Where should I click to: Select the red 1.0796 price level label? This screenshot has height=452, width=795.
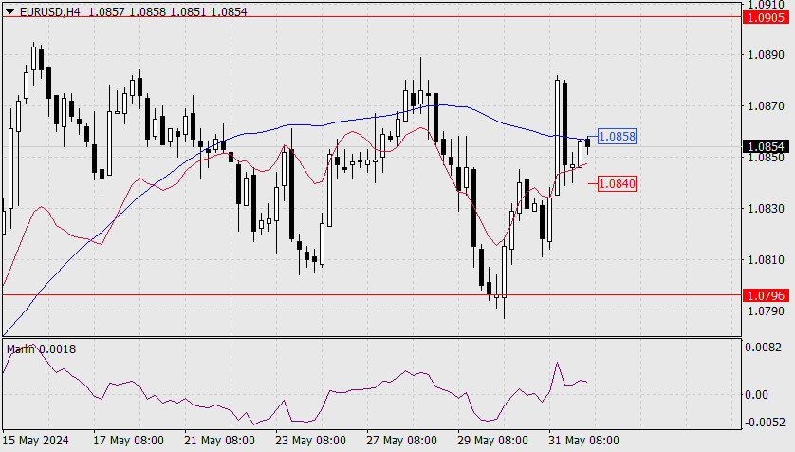767,295
